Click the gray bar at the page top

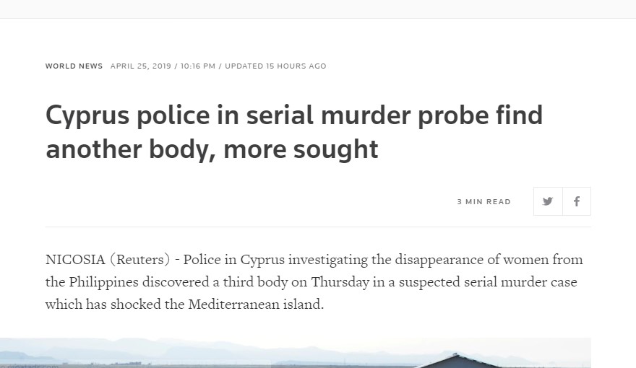tap(318, 9)
